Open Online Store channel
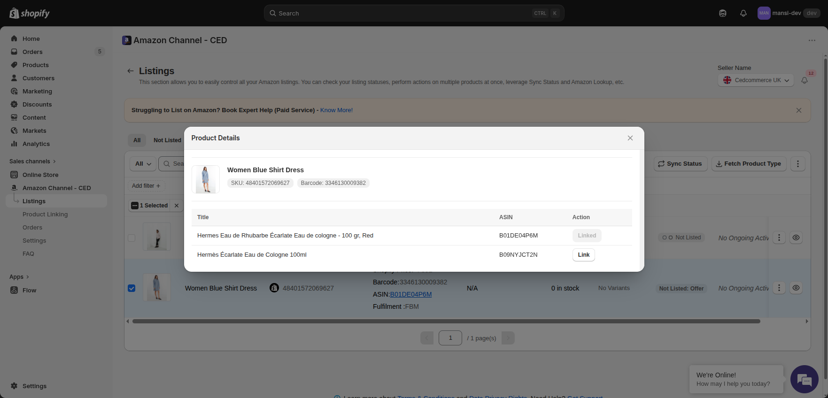The height and width of the screenshot is (398, 828). (40, 175)
